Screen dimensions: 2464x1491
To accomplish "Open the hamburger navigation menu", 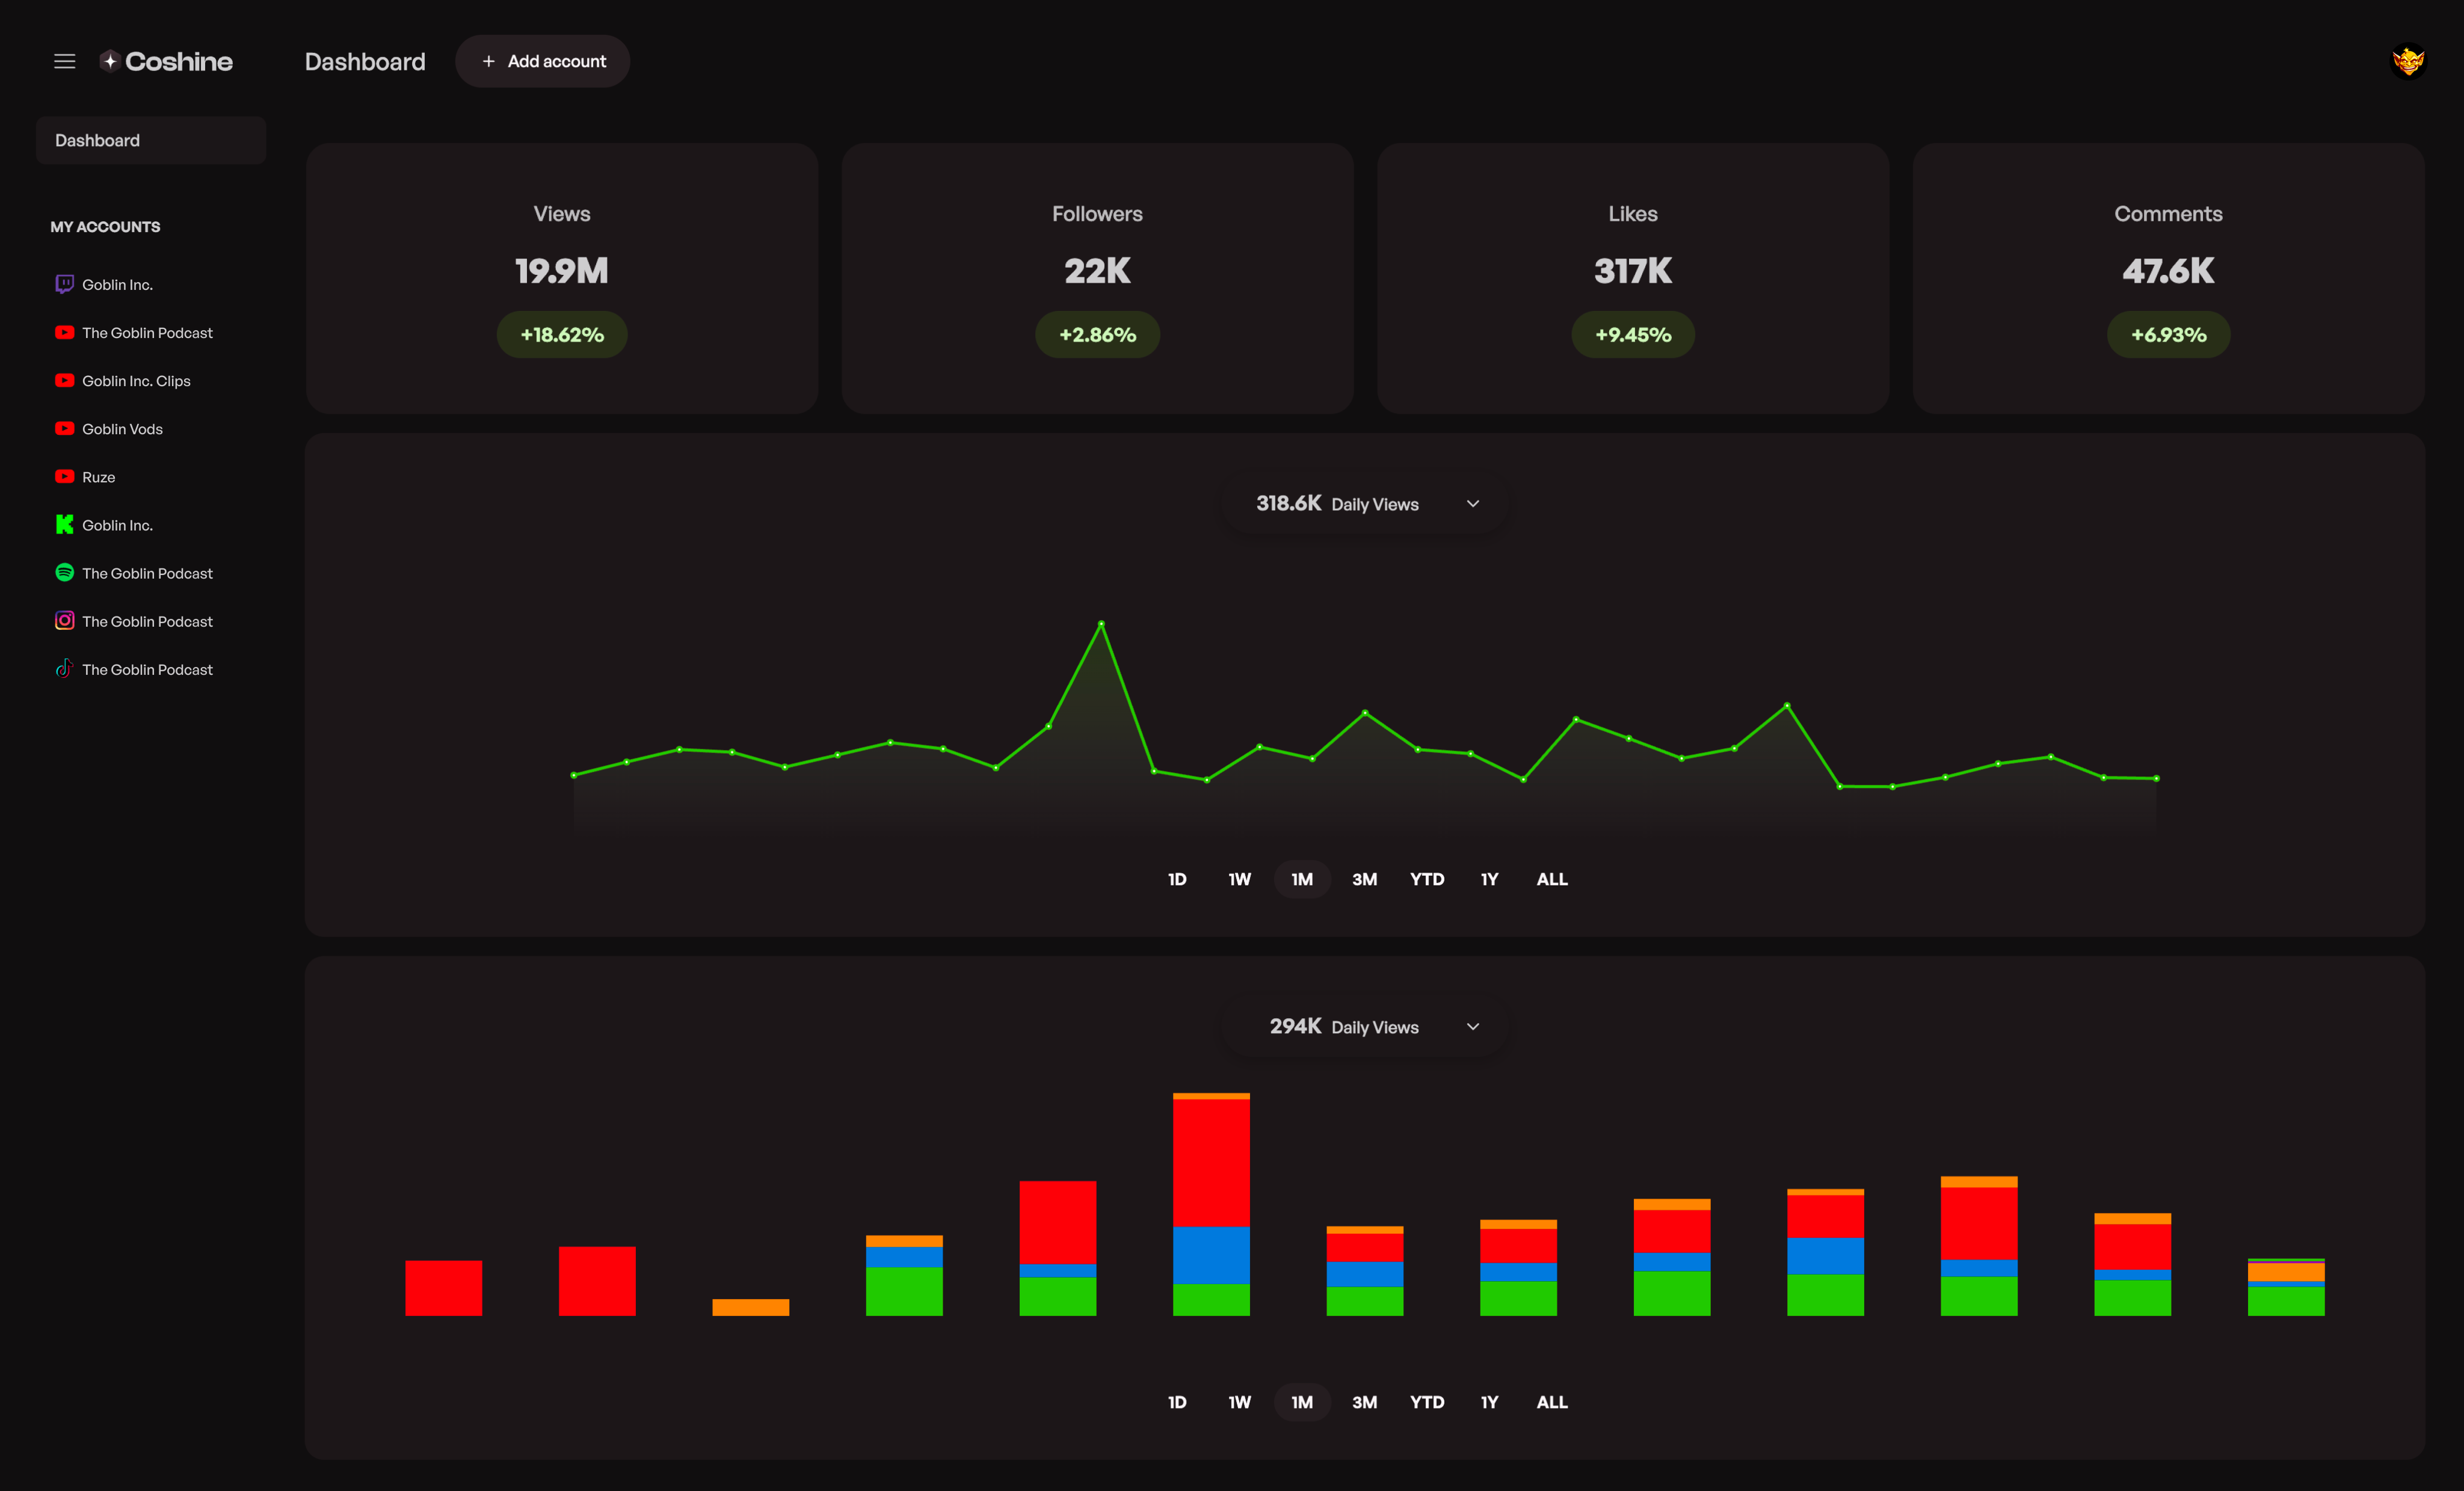I will [x=64, y=61].
